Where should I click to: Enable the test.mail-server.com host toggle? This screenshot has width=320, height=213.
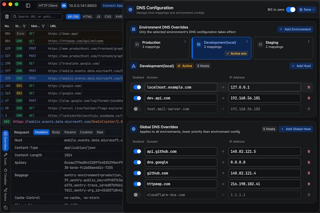pos(137,109)
